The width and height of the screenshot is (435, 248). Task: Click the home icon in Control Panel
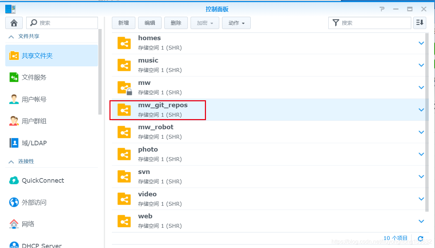[13, 23]
